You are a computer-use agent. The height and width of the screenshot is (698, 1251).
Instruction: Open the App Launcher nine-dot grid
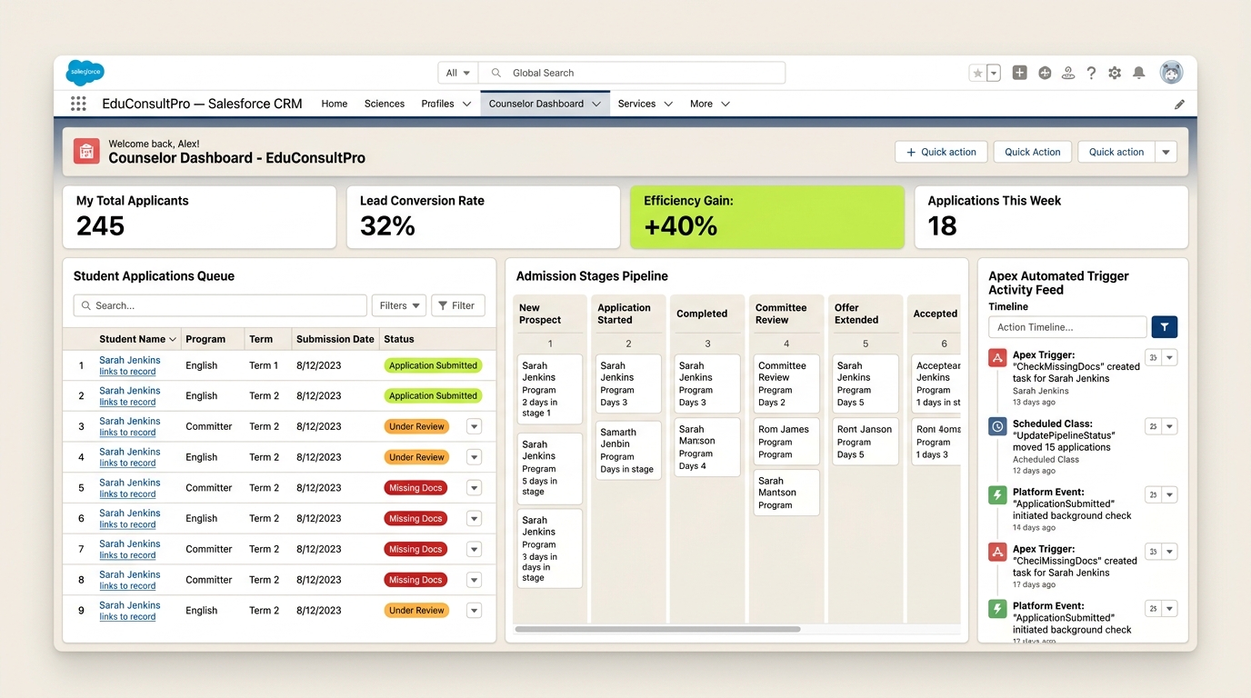[78, 104]
